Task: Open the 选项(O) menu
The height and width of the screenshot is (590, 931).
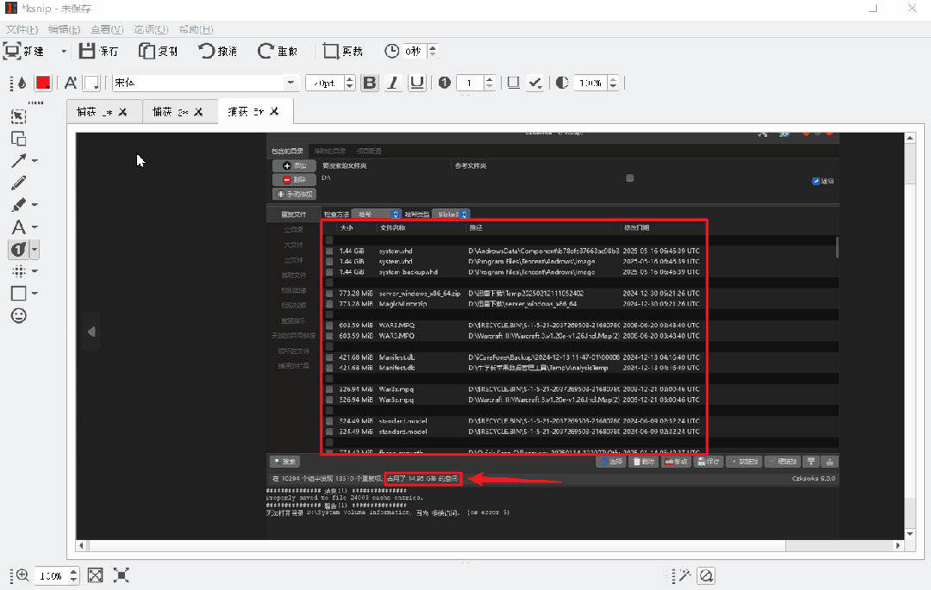Action: click(x=151, y=29)
